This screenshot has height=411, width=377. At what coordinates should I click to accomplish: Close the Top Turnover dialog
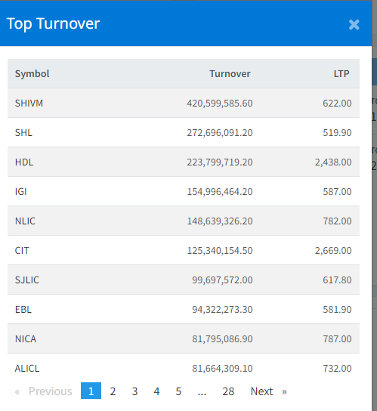[x=354, y=25]
